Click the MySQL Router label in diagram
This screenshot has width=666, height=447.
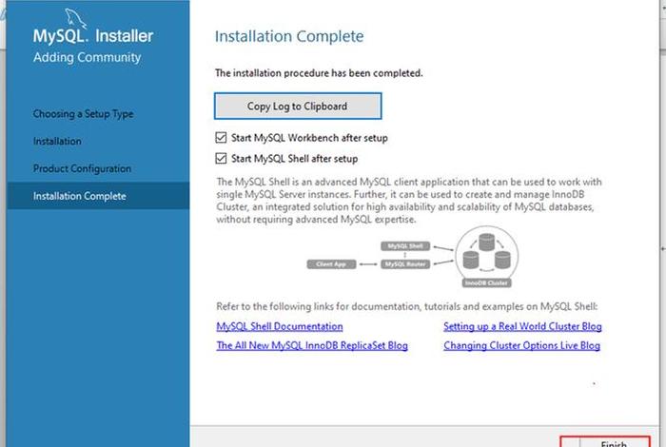405,264
